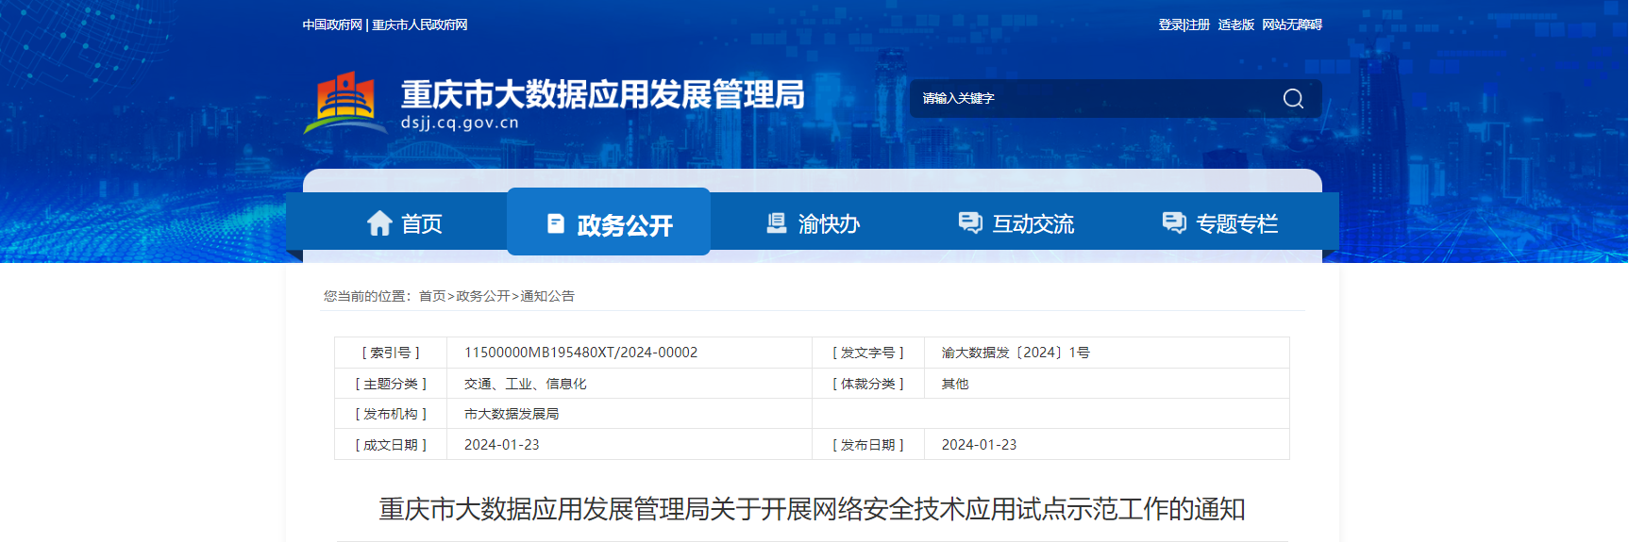The width and height of the screenshot is (1629, 542).
Task: Select the 政务公开 navigation tab
Action: pos(625,225)
